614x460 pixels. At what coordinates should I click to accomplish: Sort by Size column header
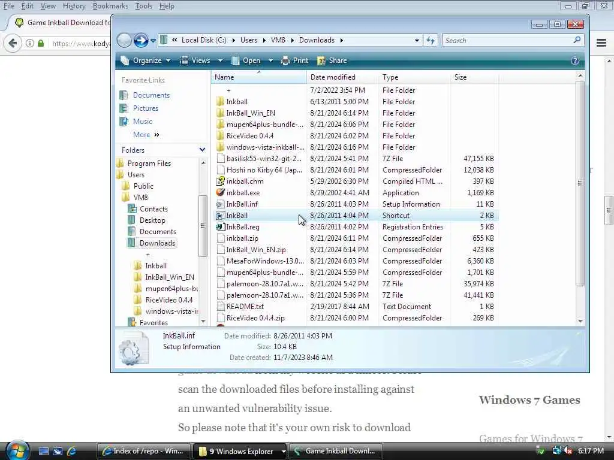[474, 77]
